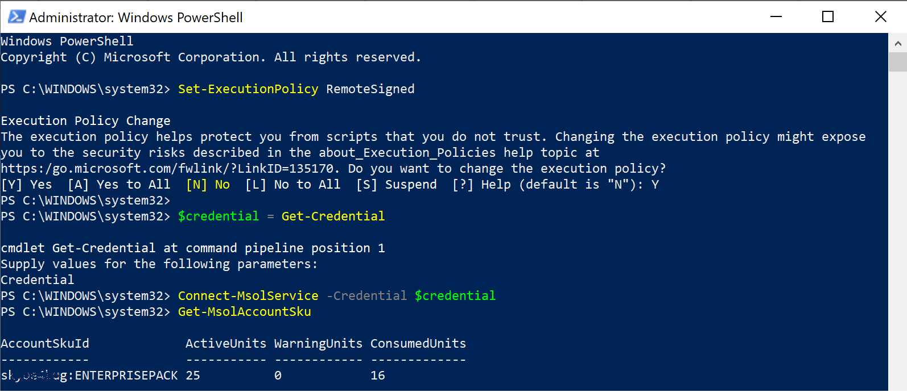
Task: Open the PowerShell icon system menu
Action: click(17, 16)
